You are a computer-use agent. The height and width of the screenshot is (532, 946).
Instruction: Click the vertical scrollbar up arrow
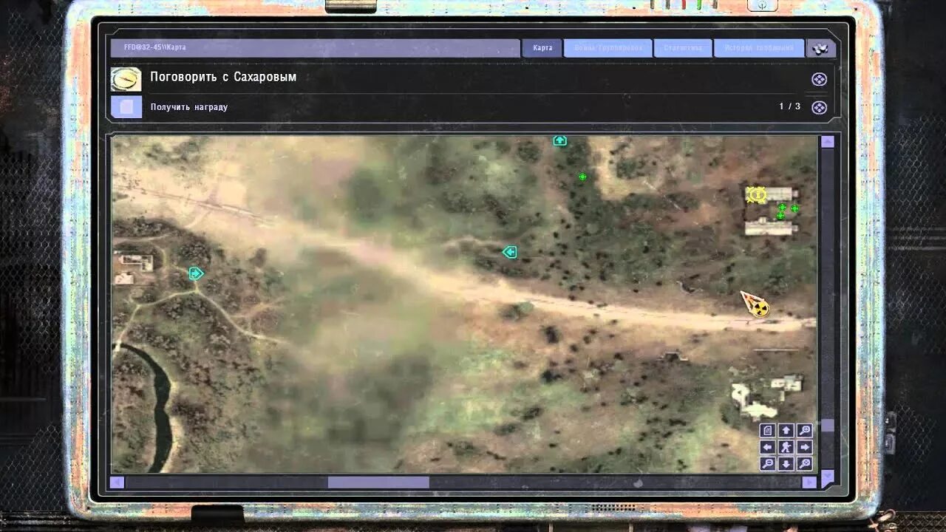(x=828, y=142)
